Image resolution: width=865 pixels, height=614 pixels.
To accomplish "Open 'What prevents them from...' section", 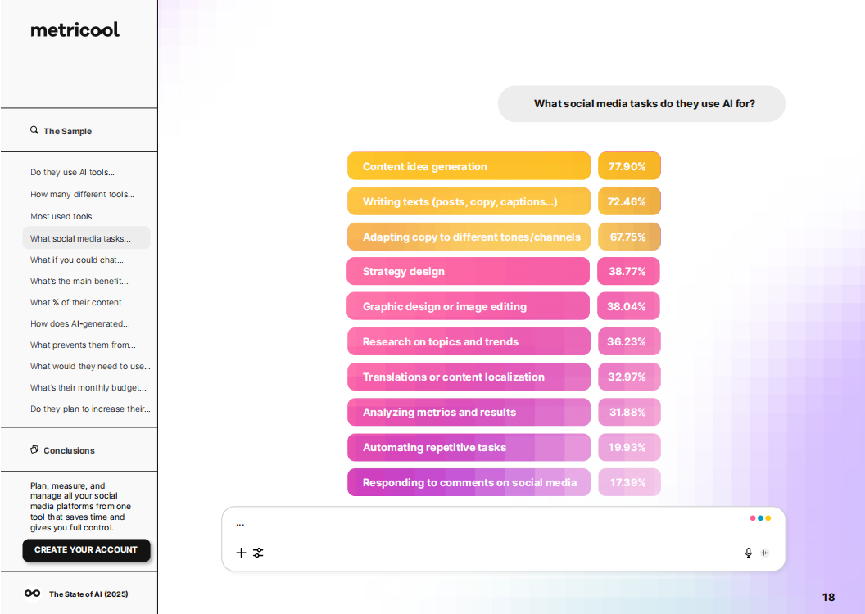I will tap(83, 345).
